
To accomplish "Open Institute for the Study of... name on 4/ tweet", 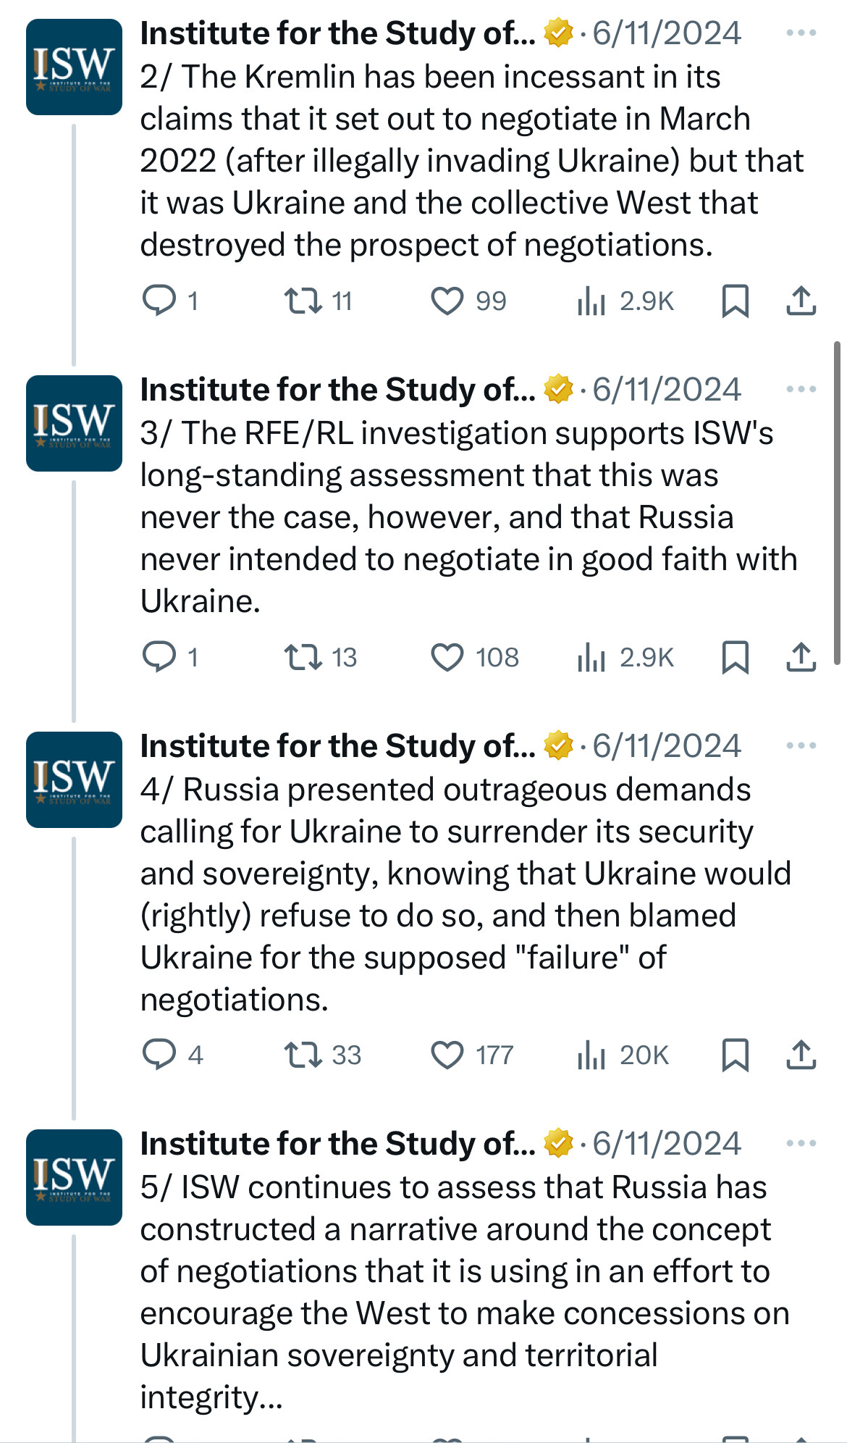I will tap(337, 746).
